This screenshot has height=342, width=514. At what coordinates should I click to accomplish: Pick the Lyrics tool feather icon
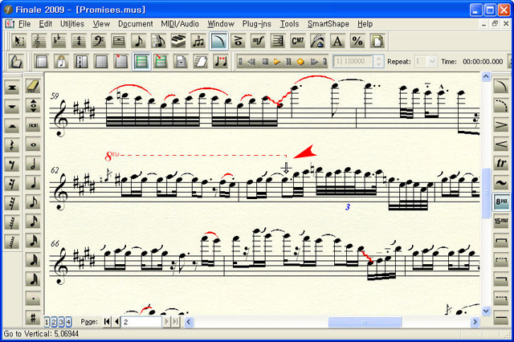point(318,41)
